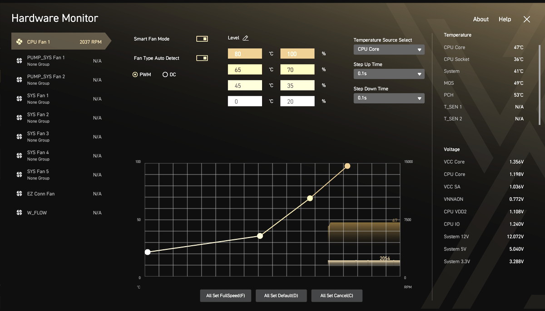This screenshot has height=311, width=545.
Task: Open the Step Up Time dropdown
Action: point(389,73)
